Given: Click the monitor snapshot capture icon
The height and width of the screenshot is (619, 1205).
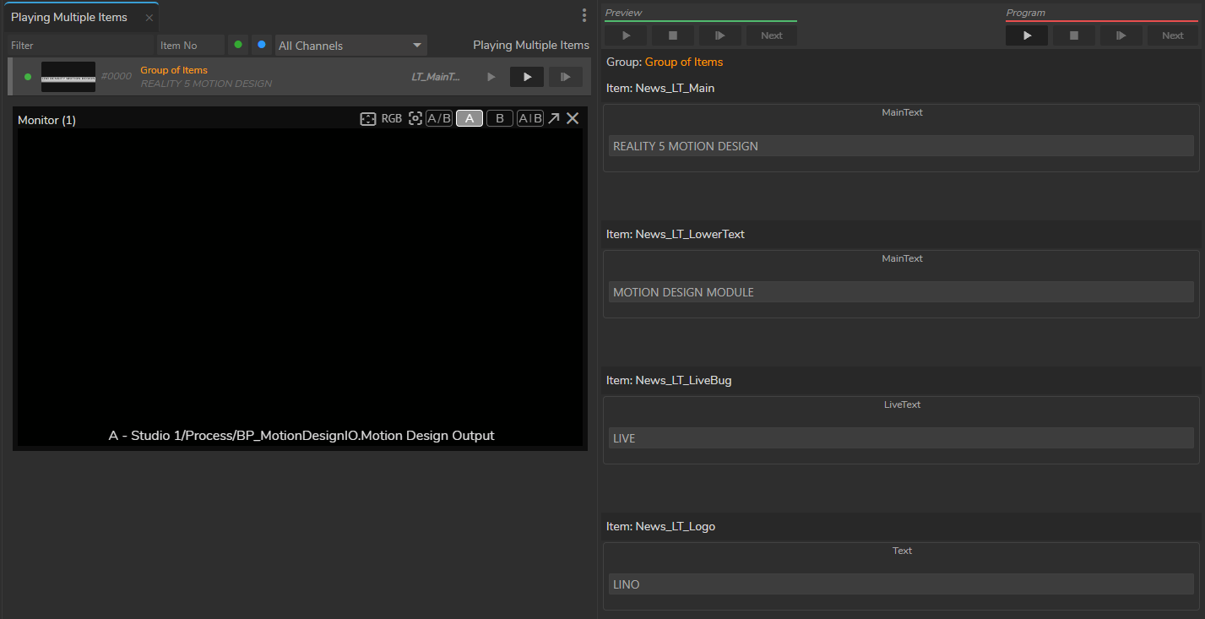Looking at the screenshot, I should click(415, 119).
